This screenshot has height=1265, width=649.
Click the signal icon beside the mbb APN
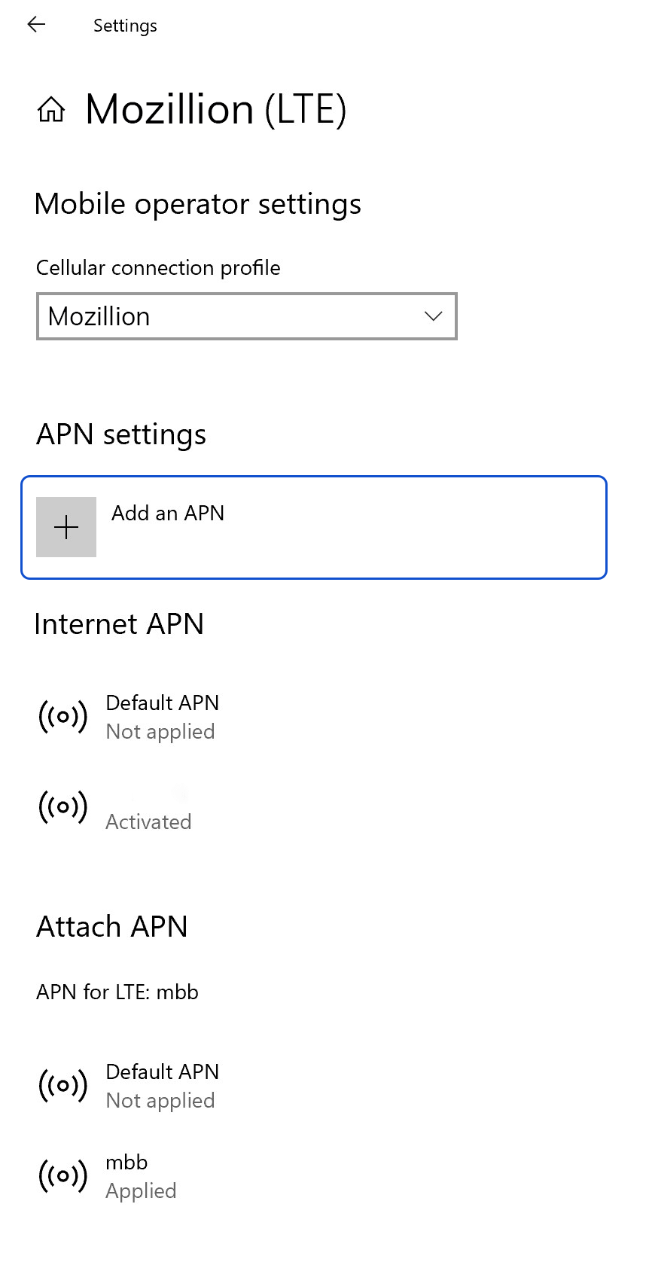63,1175
